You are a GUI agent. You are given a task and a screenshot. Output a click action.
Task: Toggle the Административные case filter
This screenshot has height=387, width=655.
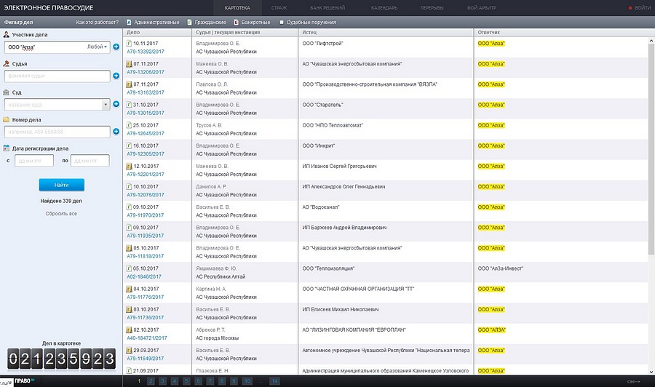153,22
